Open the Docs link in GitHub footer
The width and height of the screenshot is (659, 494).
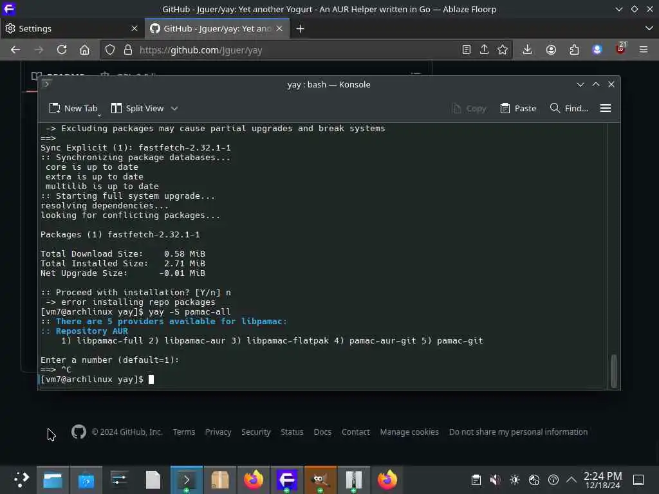point(322,432)
